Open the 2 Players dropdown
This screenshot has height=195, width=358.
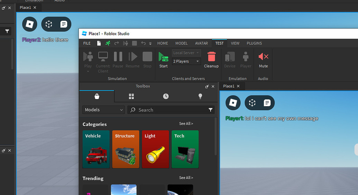click(186, 61)
